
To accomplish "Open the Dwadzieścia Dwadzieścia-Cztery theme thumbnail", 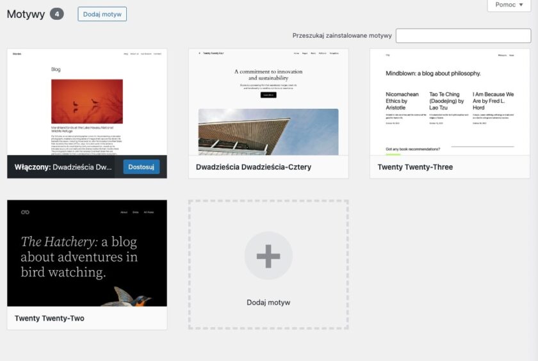I will (268, 102).
